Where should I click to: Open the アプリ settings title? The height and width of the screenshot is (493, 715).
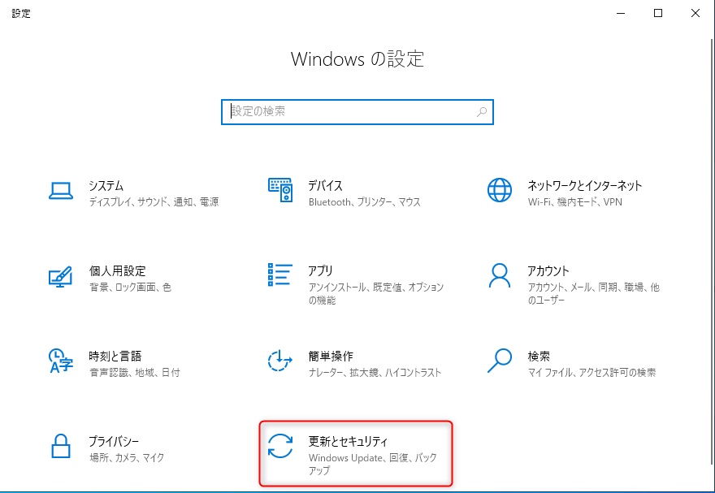click(x=321, y=271)
